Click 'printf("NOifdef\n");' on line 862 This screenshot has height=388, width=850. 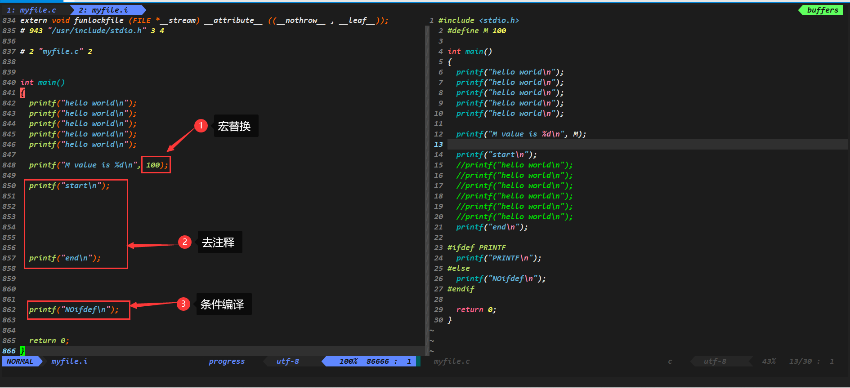74,310
